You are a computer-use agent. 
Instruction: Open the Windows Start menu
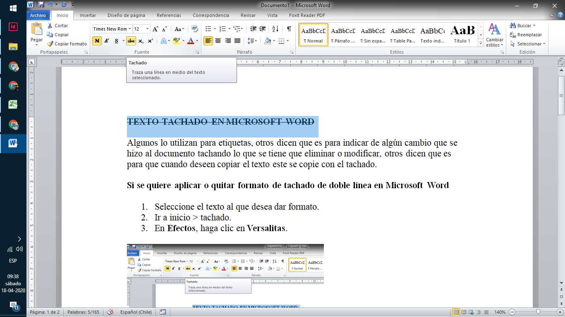(13, 8)
